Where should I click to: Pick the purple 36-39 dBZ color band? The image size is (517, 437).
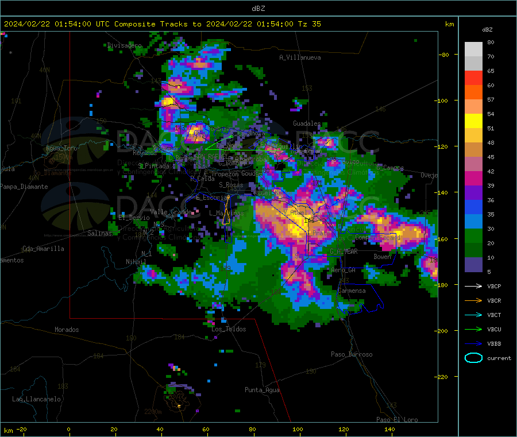(x=473, y=193)
